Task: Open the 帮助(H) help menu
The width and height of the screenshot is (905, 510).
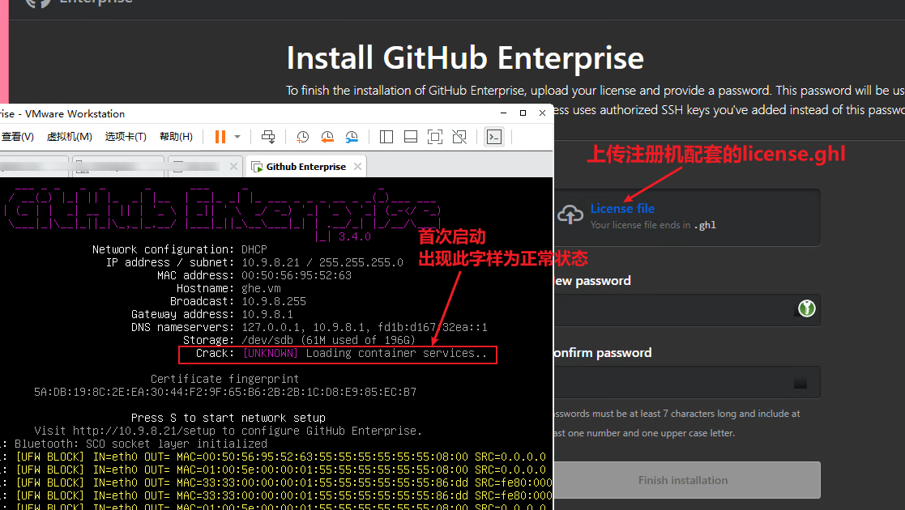Action: pos(175,136)
